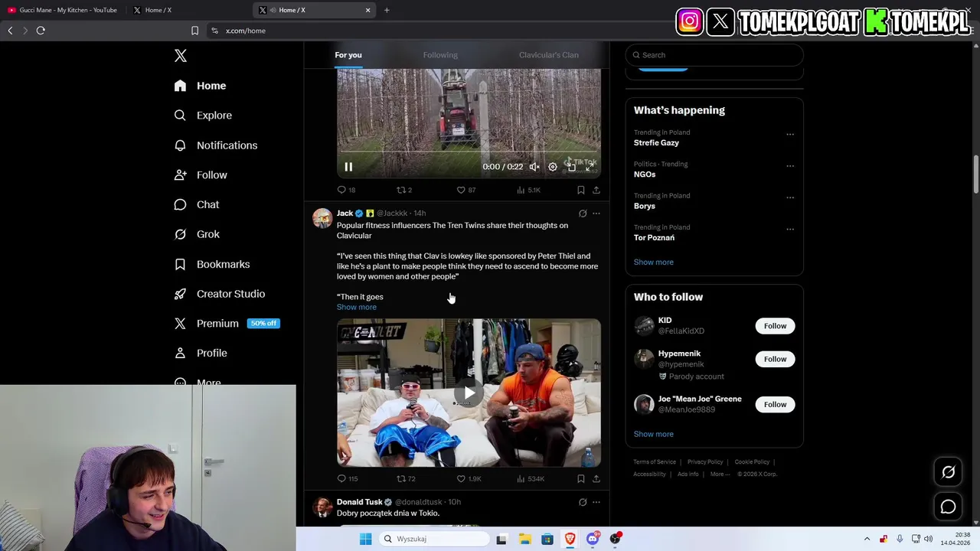Open more options for Strefie Gazy trend
This screenshot has height=551, width=980.
[790, 135]
